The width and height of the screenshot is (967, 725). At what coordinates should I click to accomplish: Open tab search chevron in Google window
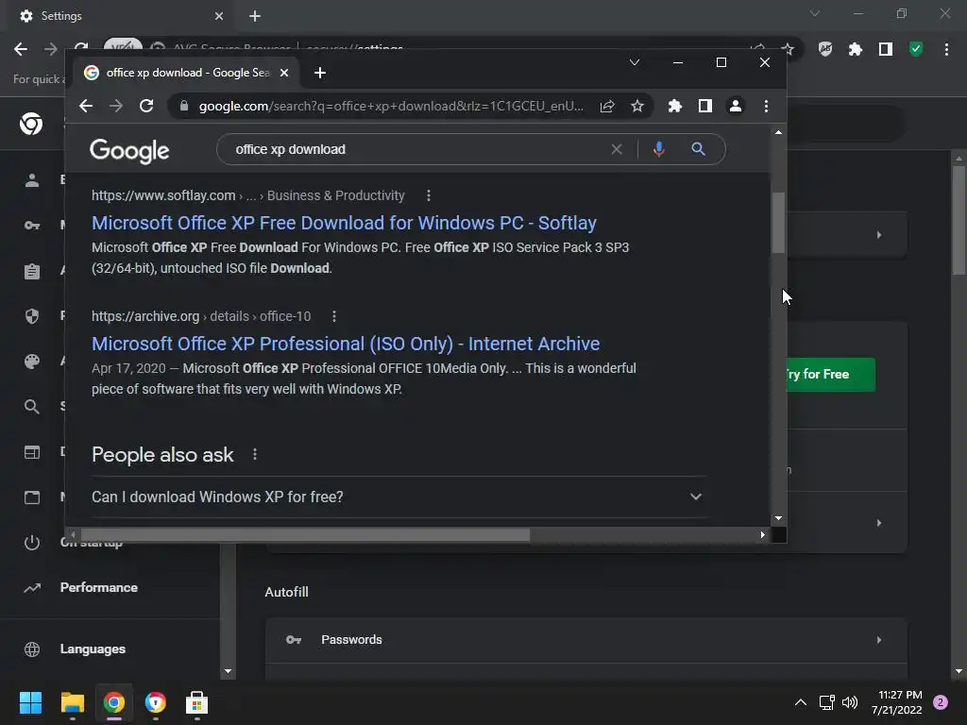coord(634,62)
